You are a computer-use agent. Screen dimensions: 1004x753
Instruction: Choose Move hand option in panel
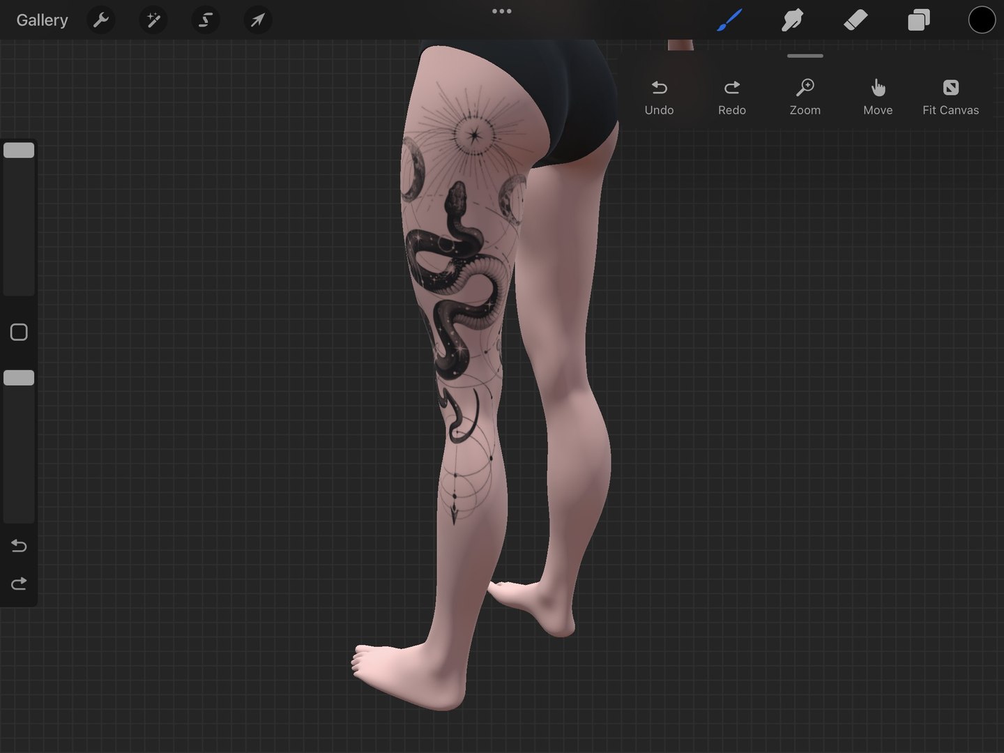(x=878, y=98)
